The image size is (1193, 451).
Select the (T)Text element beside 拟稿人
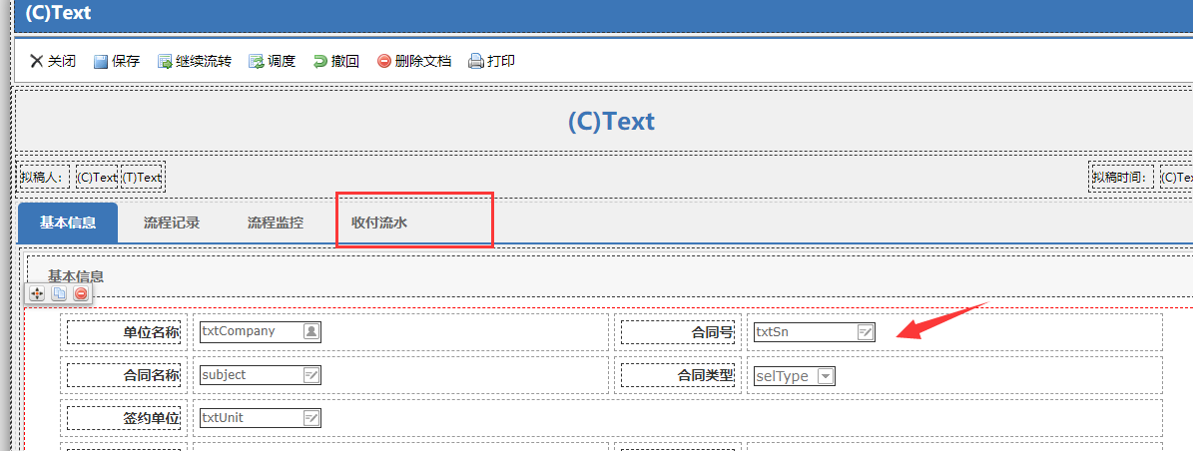[143, 178]
